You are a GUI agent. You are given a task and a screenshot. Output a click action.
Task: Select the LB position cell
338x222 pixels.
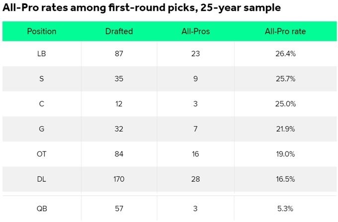pos(42,54)
